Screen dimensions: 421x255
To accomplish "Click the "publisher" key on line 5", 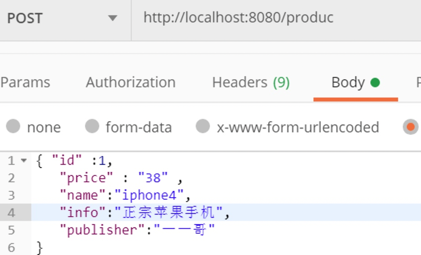I will click(x=102, y=230).
